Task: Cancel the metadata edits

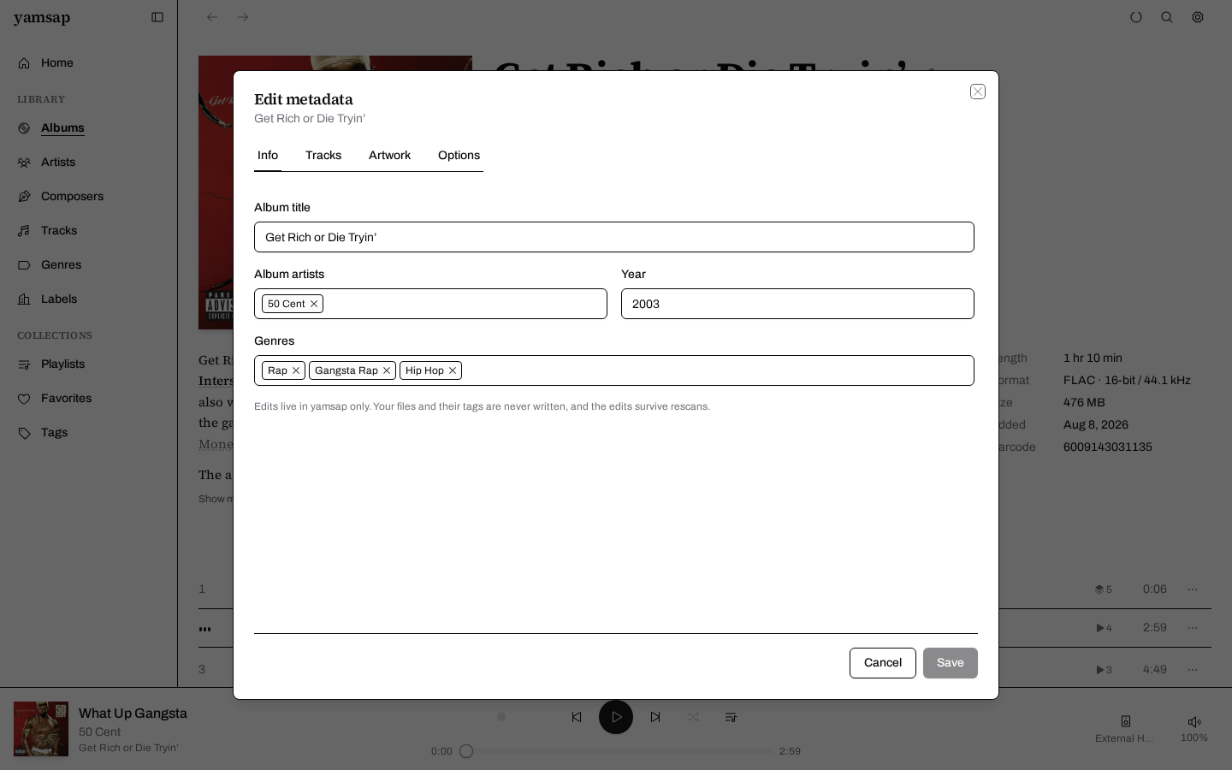Action: coord(883,663)
